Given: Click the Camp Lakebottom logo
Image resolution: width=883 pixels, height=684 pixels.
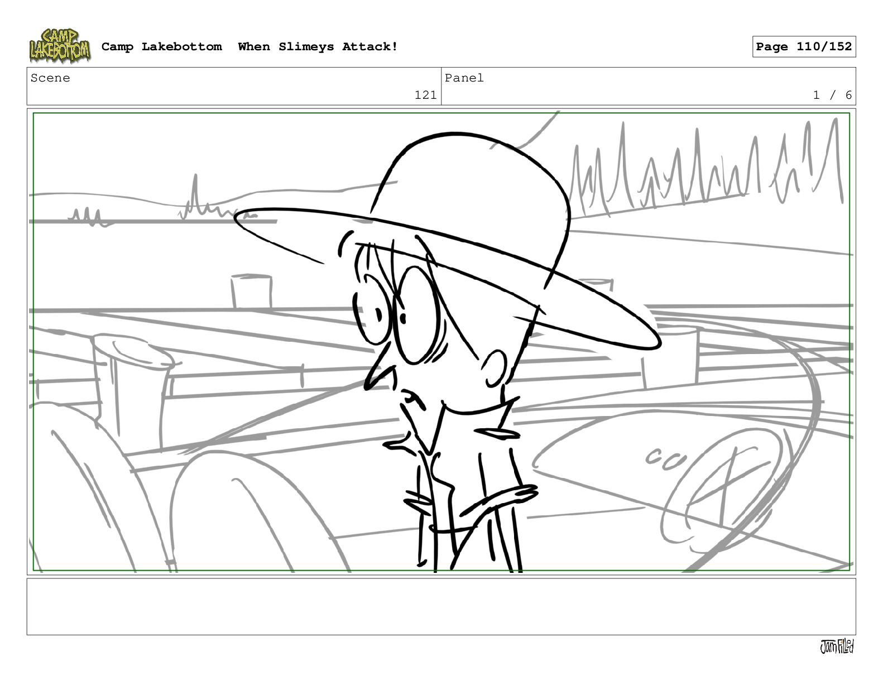Looking at the screenshot, I should 59,46.
